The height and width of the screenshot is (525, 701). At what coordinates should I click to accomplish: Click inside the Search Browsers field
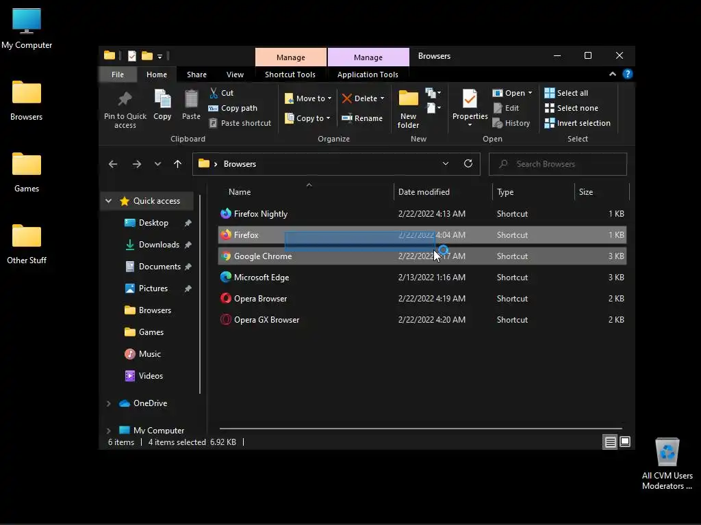557,164
